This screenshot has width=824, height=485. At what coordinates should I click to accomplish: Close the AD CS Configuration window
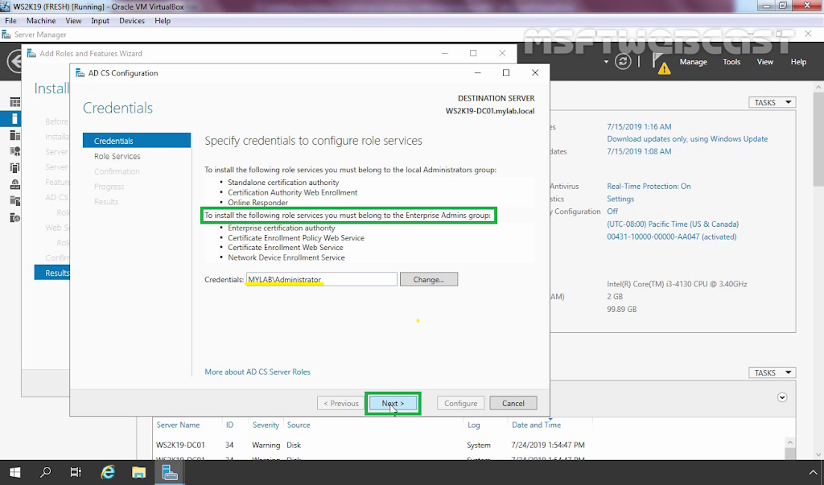(534, 72)
